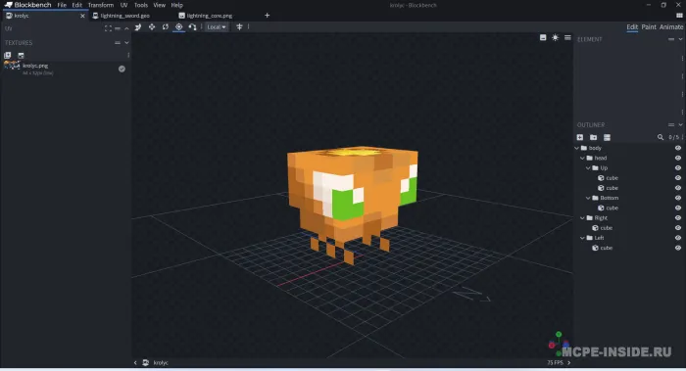Select the Vertex Snap tool

point(192,27)
